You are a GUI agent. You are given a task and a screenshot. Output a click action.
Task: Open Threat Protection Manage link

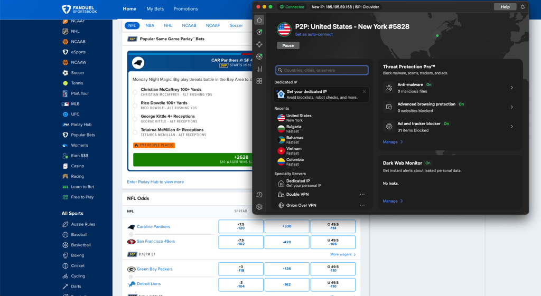393,142
